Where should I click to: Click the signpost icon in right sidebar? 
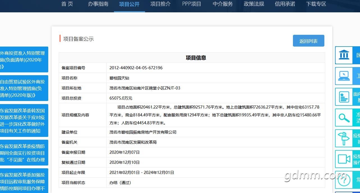coord(344,138)
